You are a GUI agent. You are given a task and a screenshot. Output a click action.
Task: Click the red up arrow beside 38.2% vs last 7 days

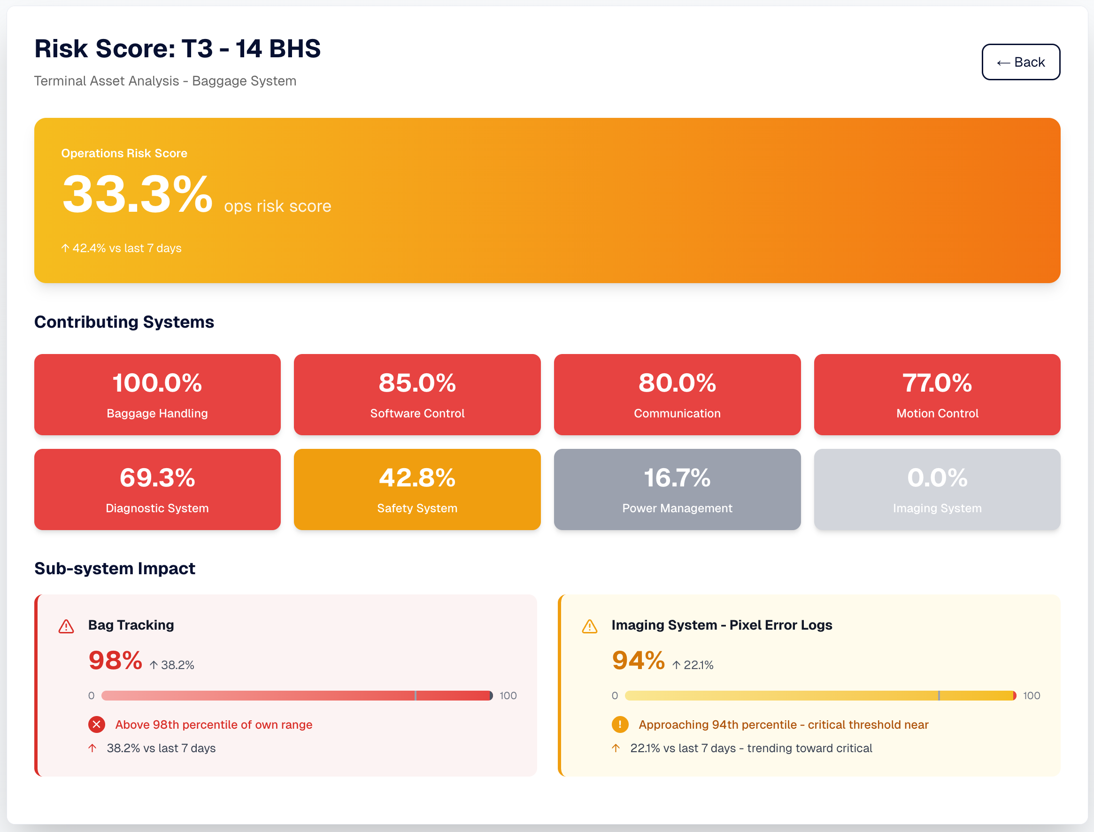pyautogui.click(x=92, y=748)
